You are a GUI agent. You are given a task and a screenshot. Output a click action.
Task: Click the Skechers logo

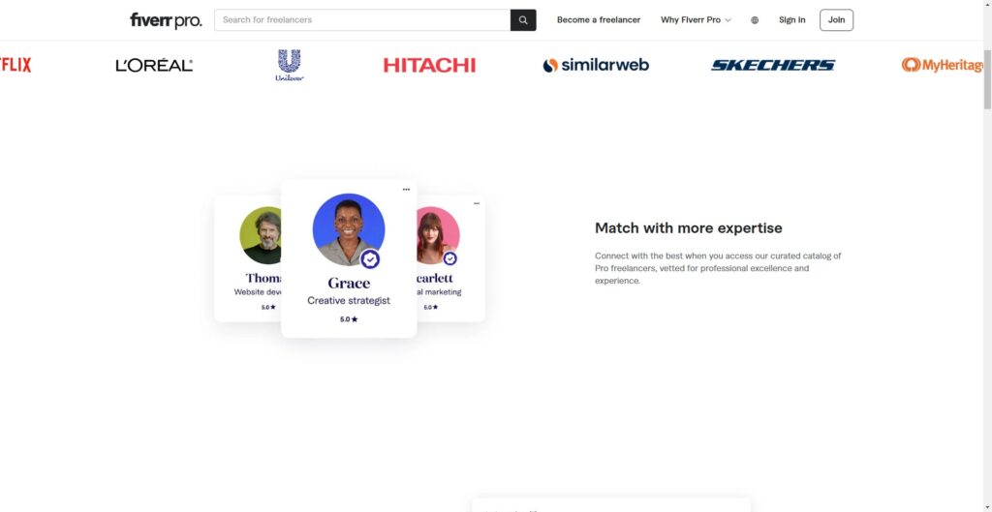click(773, 65)
